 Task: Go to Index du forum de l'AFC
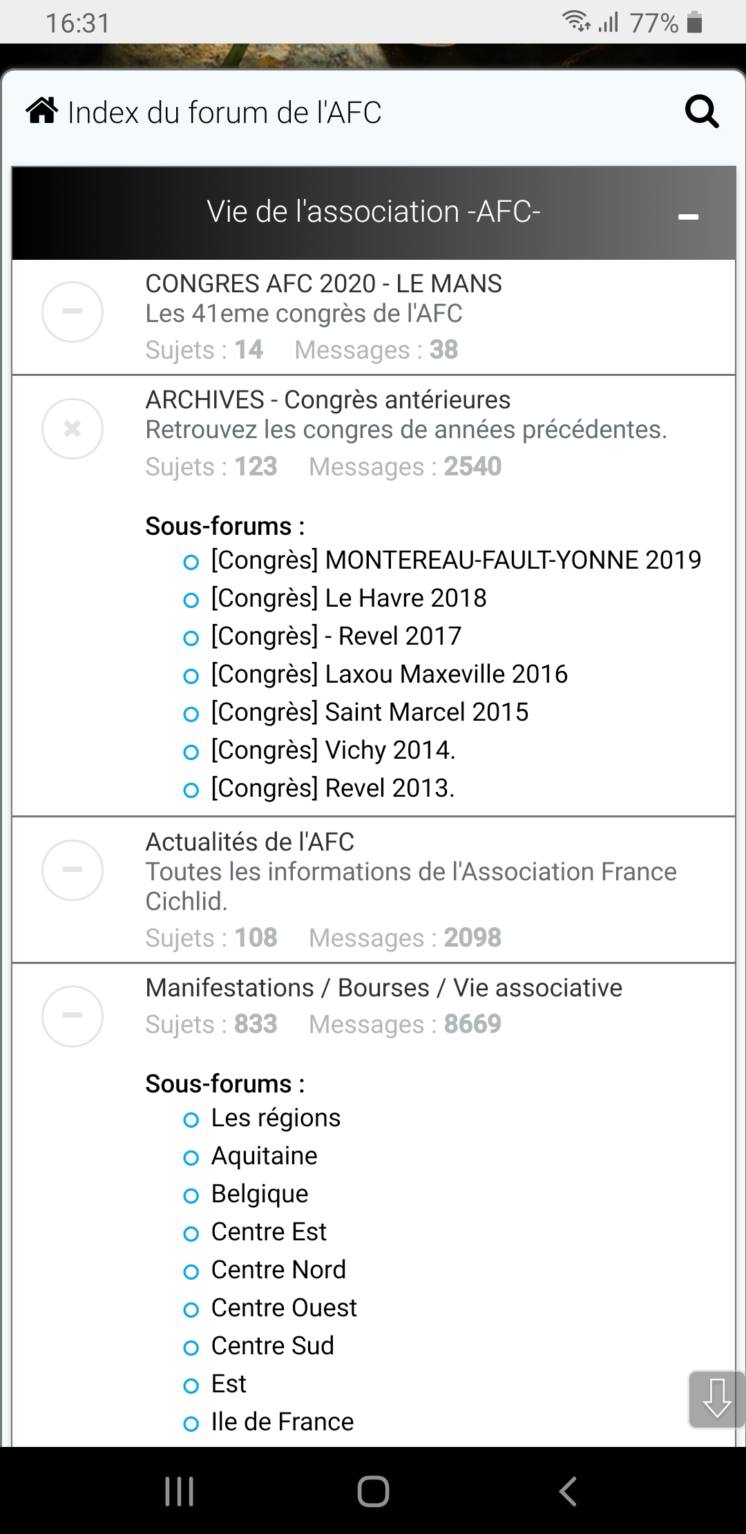(224, 112)
